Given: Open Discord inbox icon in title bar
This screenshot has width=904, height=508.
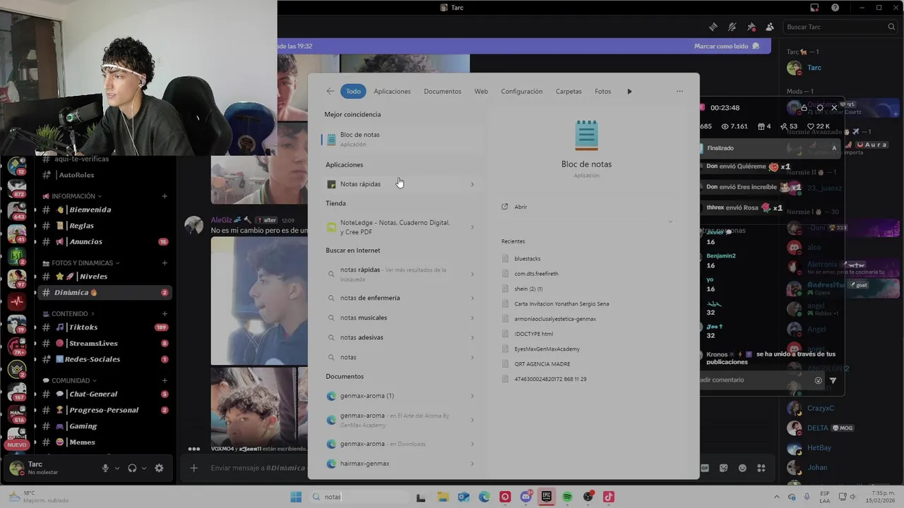Looking at the screenshot, I should [x=814, y=8].
